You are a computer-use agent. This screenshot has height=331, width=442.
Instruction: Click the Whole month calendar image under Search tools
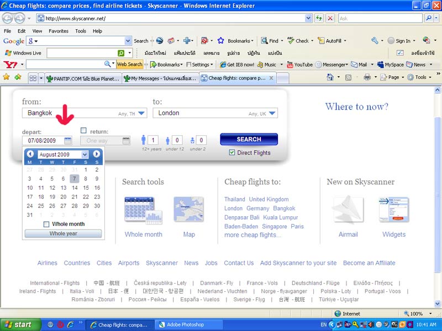tap(143, 211)
